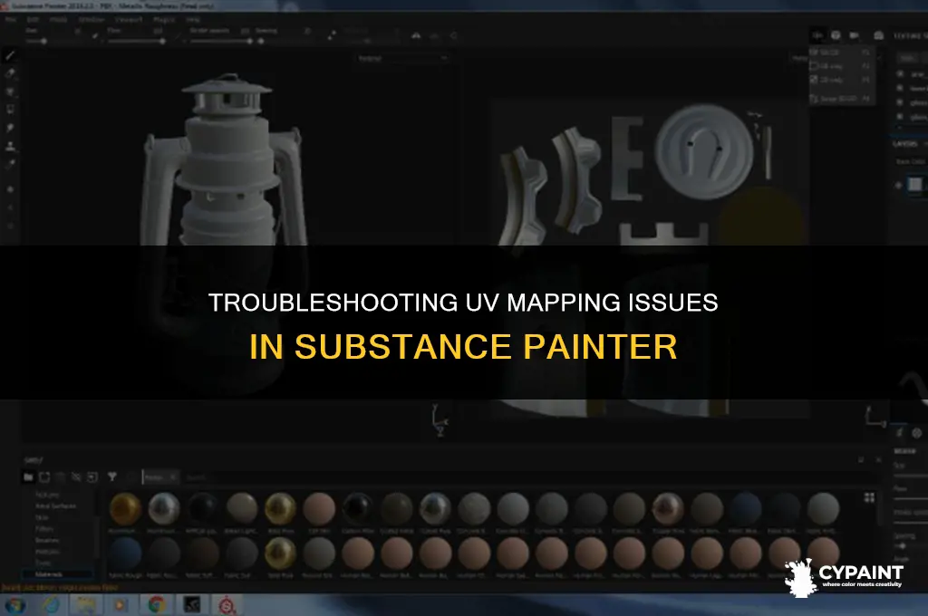Screen dimensions: 928x616
Task: Toggle the Symmetry icon in top toolbar
Action: pyautogui.click(x=416, y=35)
